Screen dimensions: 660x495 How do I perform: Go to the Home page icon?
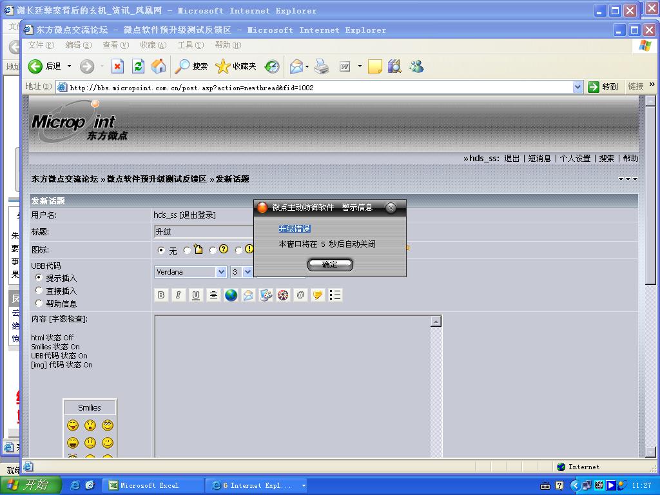[x=159, y=66]
